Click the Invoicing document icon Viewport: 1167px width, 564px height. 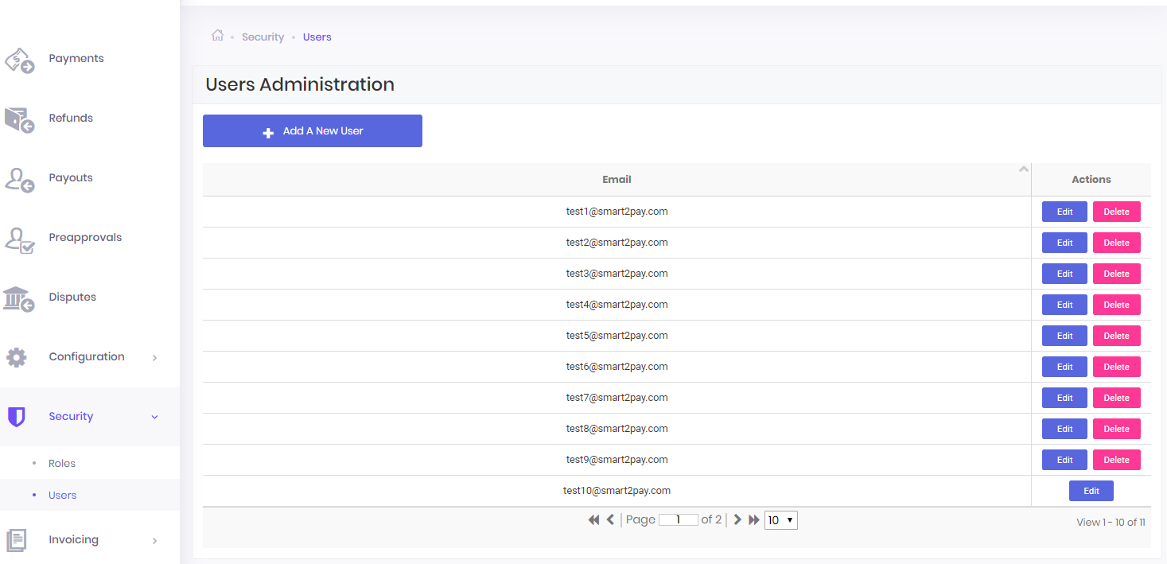[17, 540]
